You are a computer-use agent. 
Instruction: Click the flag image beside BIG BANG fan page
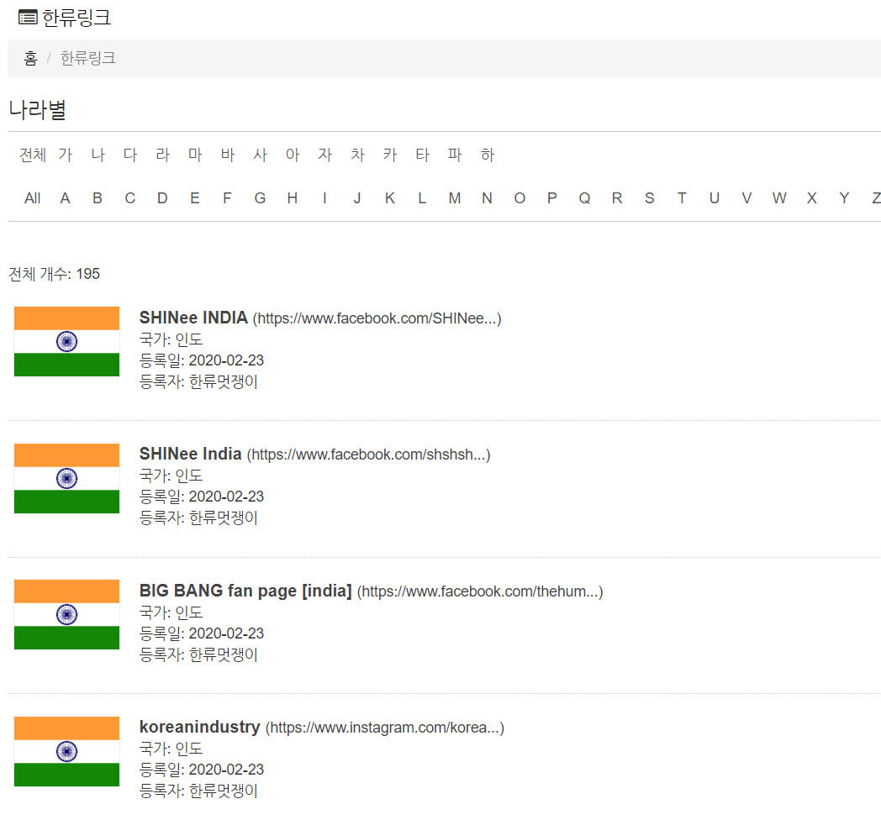(x=66, y=614)
